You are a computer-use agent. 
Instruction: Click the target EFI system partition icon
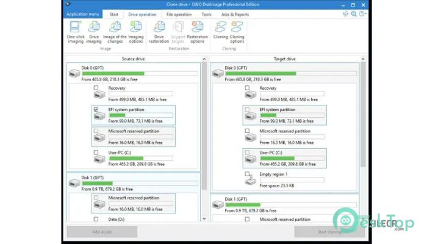pyautogui.click(x=251, y=117)
